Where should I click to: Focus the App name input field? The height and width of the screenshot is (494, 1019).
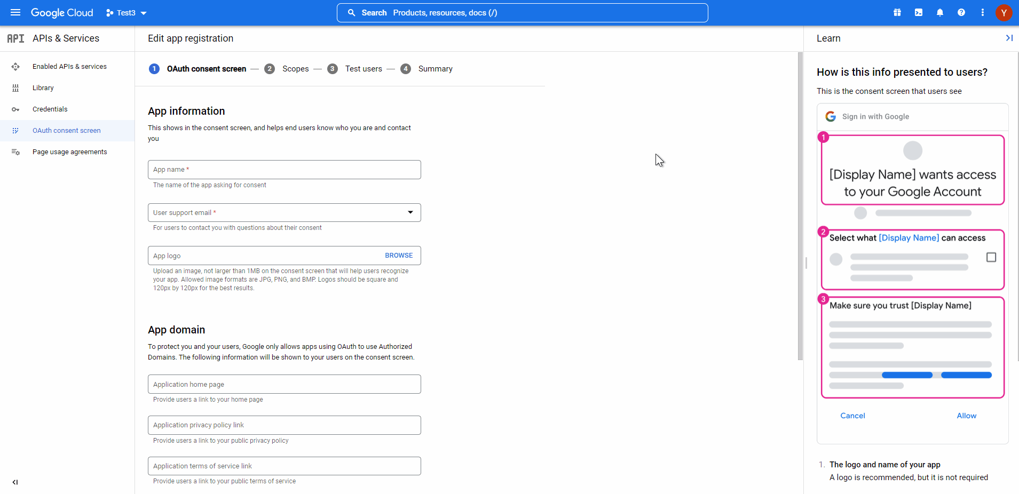coord(284,170)
